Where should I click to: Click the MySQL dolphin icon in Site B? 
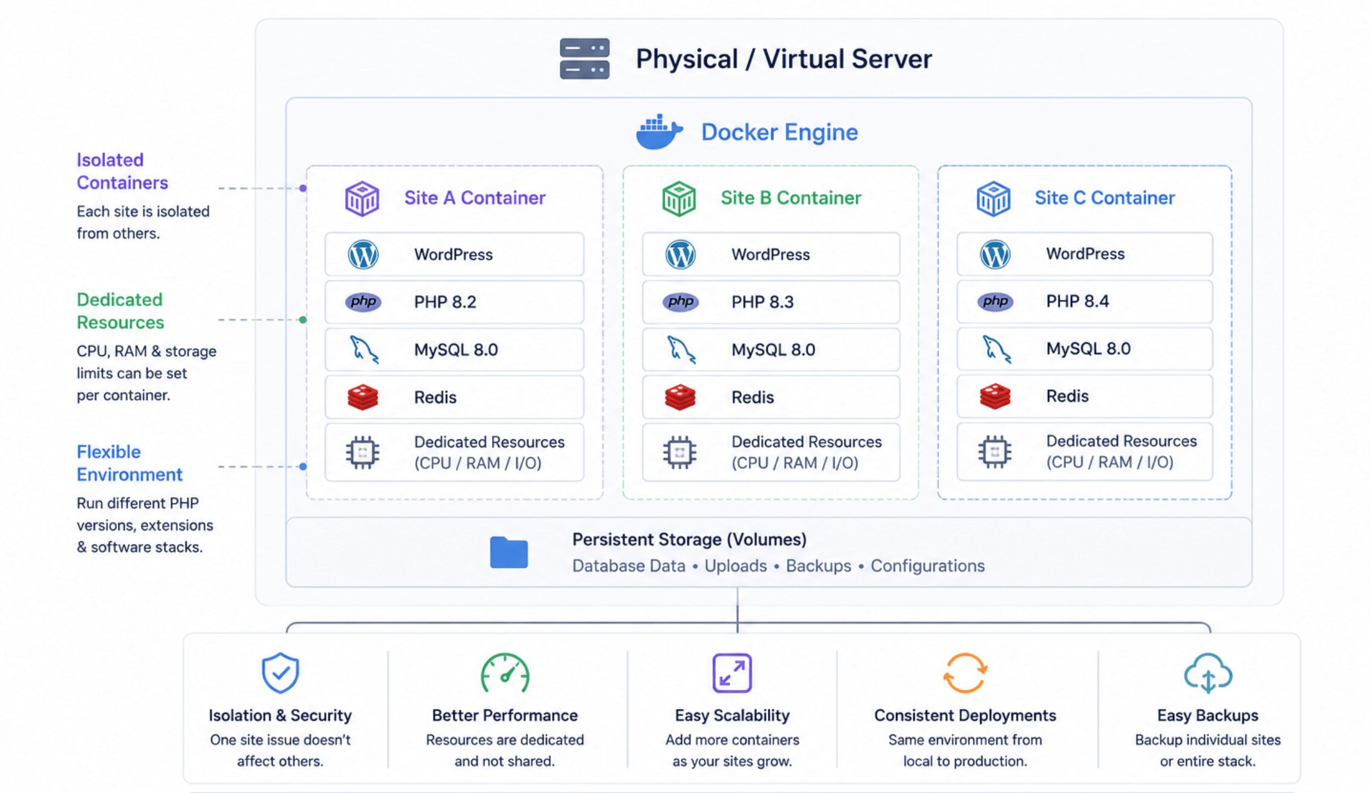[x=681, y=349]
